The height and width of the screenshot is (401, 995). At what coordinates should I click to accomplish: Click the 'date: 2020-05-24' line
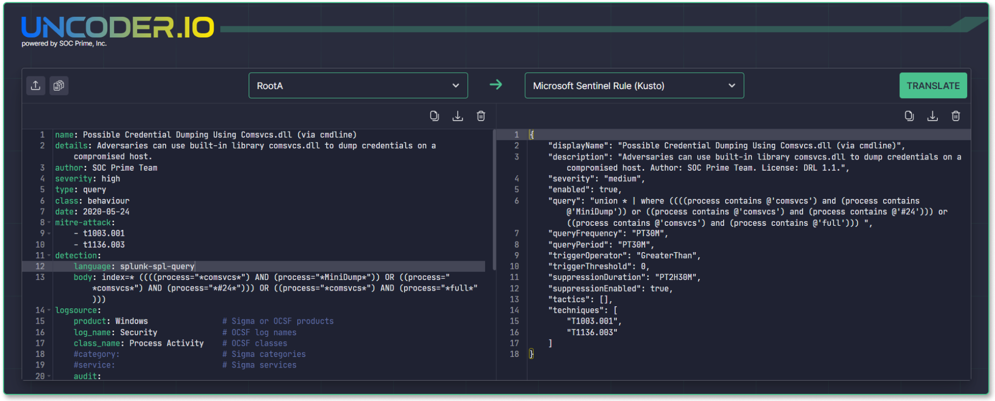click(92, 212)
